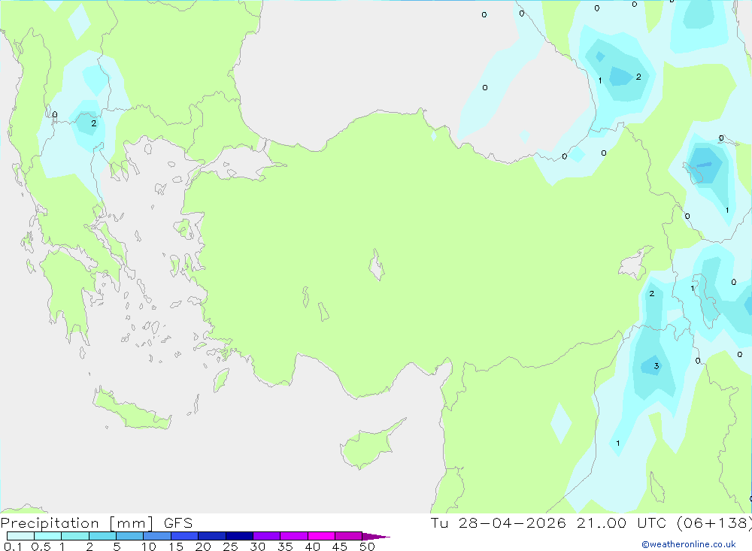Click the "30" legend scale label
752x551 pixels.
point(257,546)
